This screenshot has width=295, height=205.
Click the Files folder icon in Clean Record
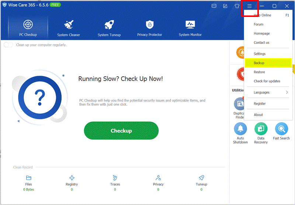[29, 178]
